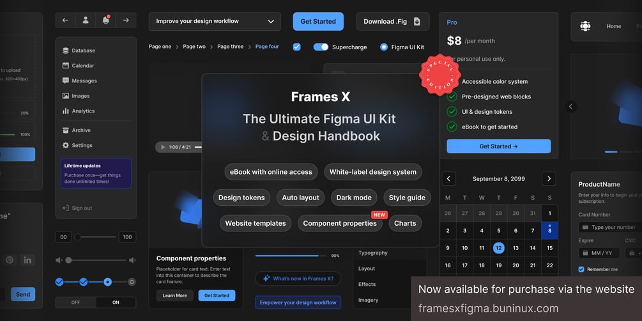Click the Learn More button
The image size is (642, 321).
tap(175, 295)
